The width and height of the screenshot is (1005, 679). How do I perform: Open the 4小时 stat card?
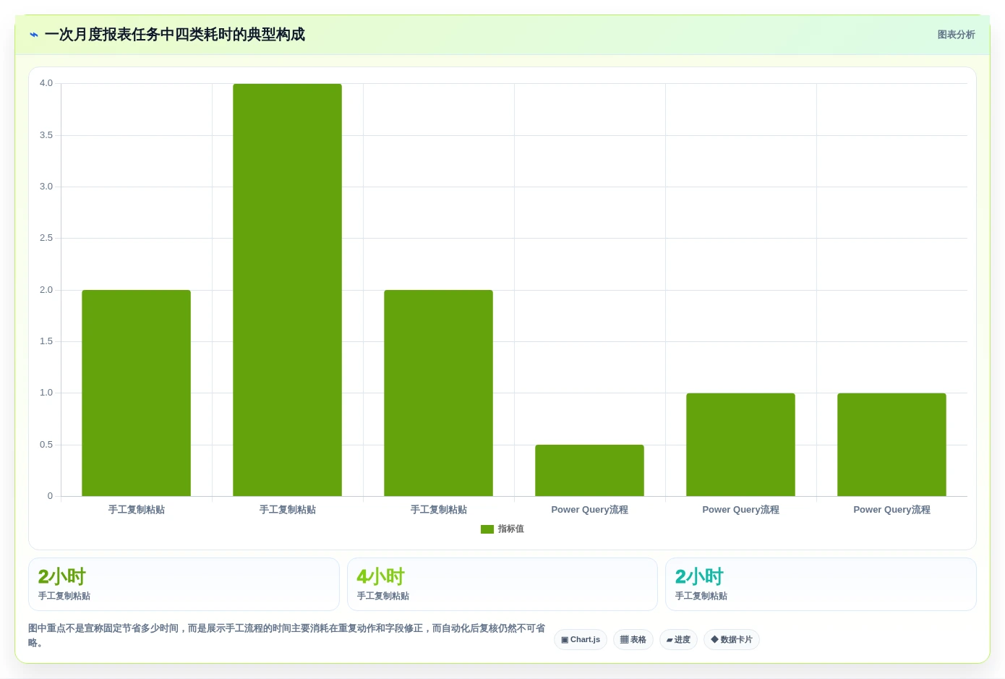coord(502,584)
